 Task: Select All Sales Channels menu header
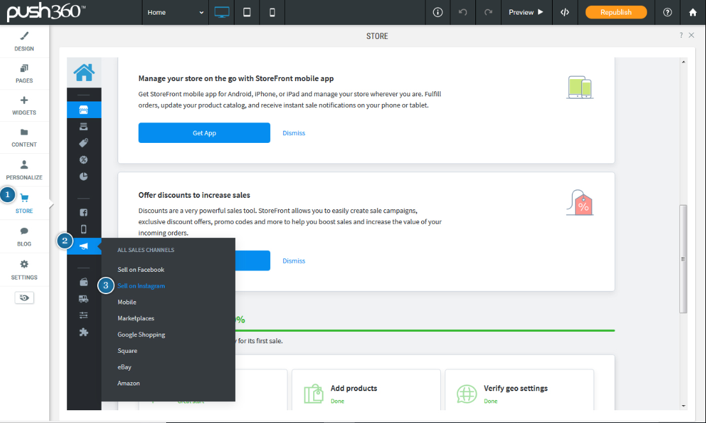(x=146, y=250)
